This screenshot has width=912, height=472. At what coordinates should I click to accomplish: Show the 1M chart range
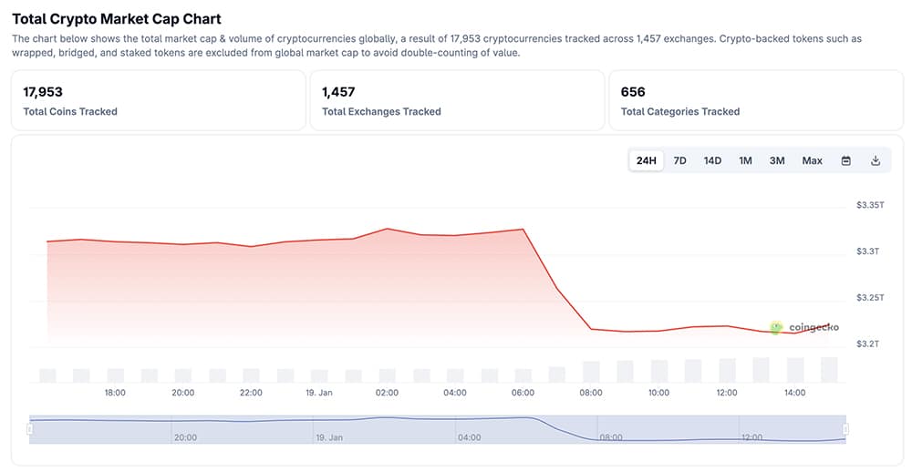[x=745, y=160]
